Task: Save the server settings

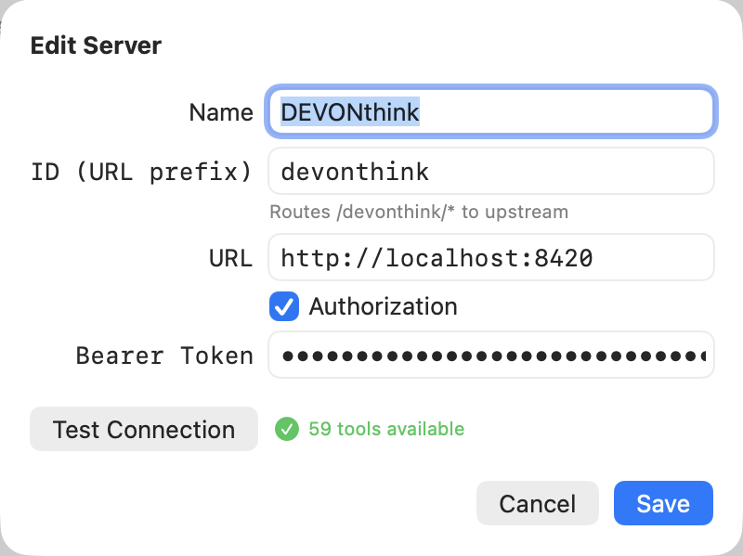Action: coord(663,503)
